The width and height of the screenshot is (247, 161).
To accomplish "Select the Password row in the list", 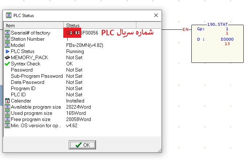I will [82, 70].
